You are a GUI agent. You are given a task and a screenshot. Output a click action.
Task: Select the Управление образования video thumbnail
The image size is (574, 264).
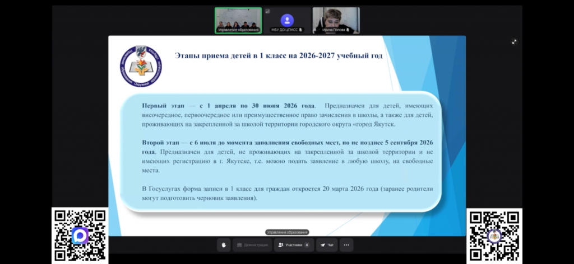tap(238, 20)
